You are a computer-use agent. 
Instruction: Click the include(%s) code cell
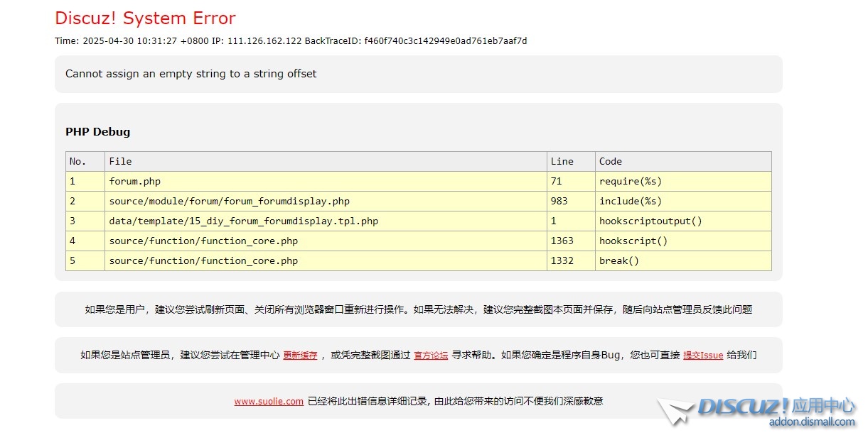point(683,201)
